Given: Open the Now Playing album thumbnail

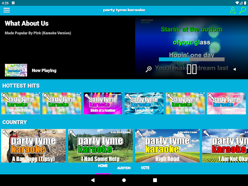Looking at the screenshot, I should (x=16, y=70).
